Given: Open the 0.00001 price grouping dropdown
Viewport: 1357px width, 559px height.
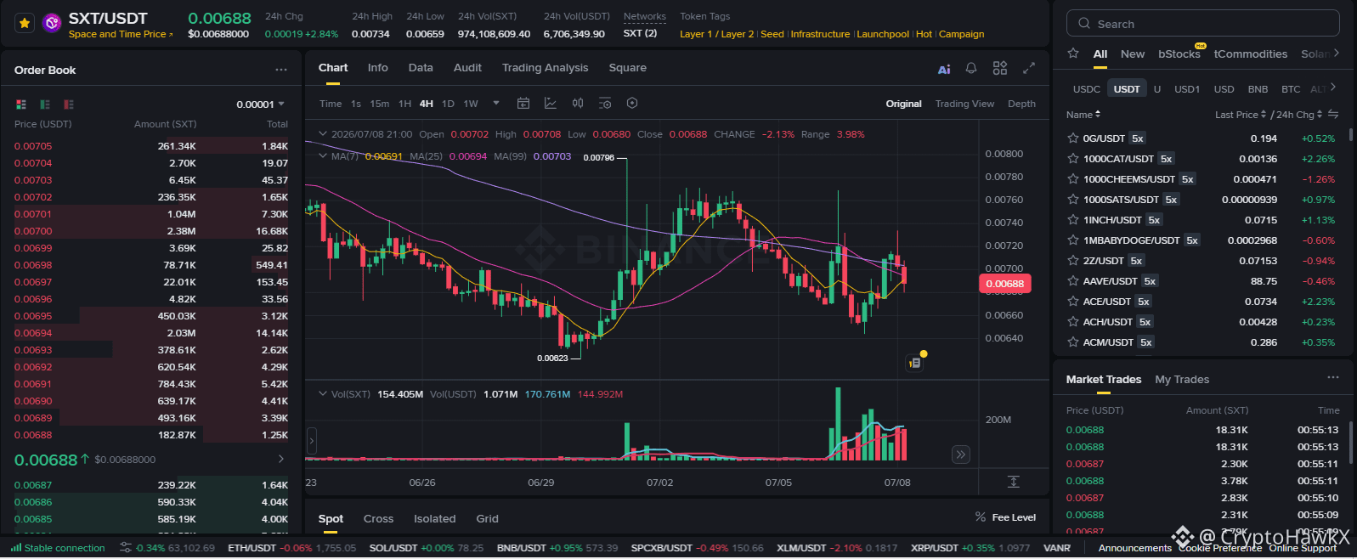Looking at the screenshot, I should point(261,104).
